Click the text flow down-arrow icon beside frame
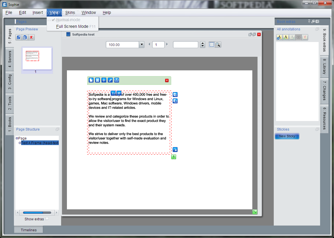The height and width of the screenshot is (238, 334). (x=175, y=150)
